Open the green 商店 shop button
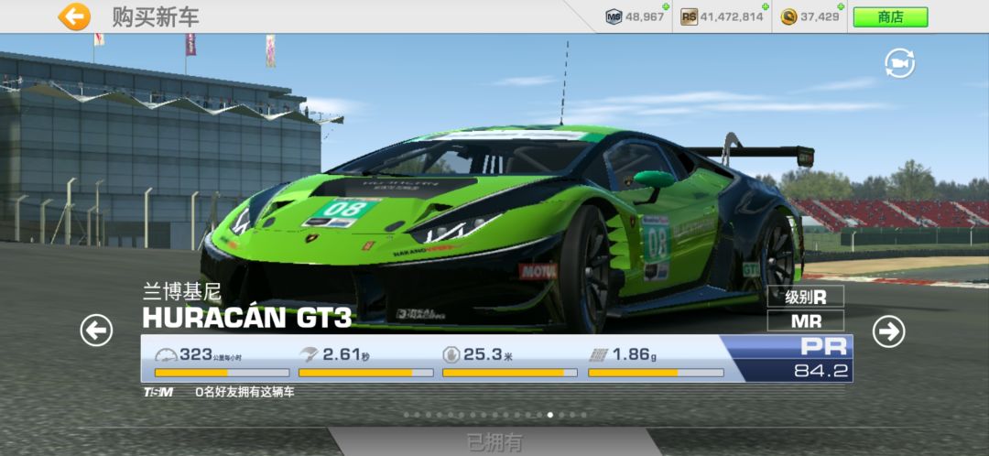 pyautogui.click(x=890, y=17)
